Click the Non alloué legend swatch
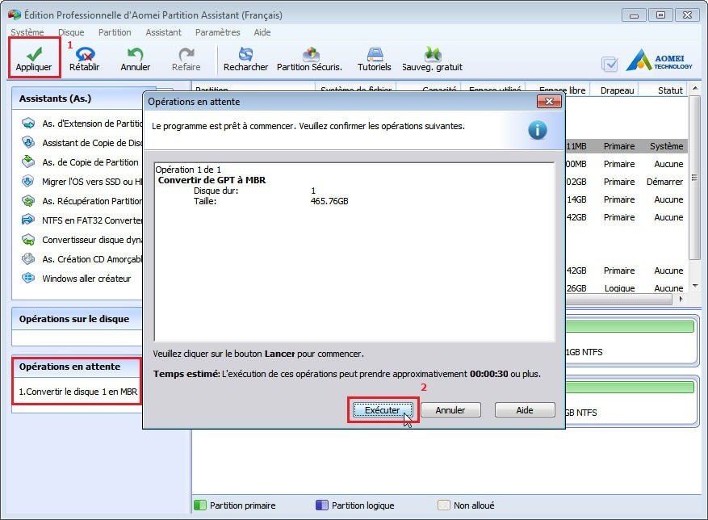This screenshot has height=520, width=708. click(x=444, y=505)
